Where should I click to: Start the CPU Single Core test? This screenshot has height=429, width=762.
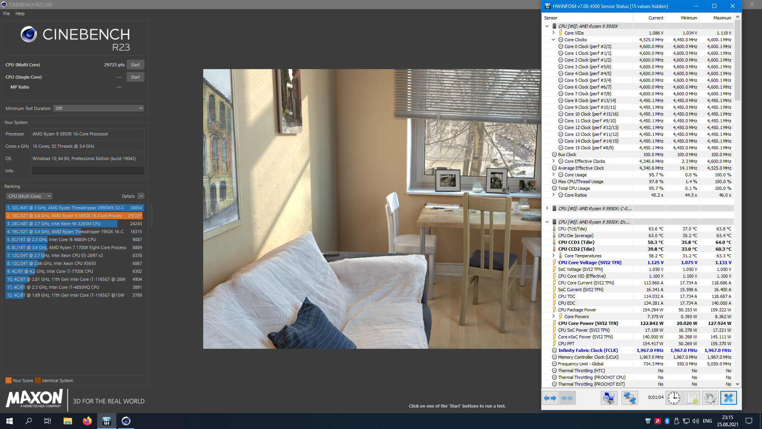pos(135,77)
